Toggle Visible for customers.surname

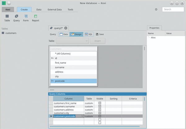[100, 107]
